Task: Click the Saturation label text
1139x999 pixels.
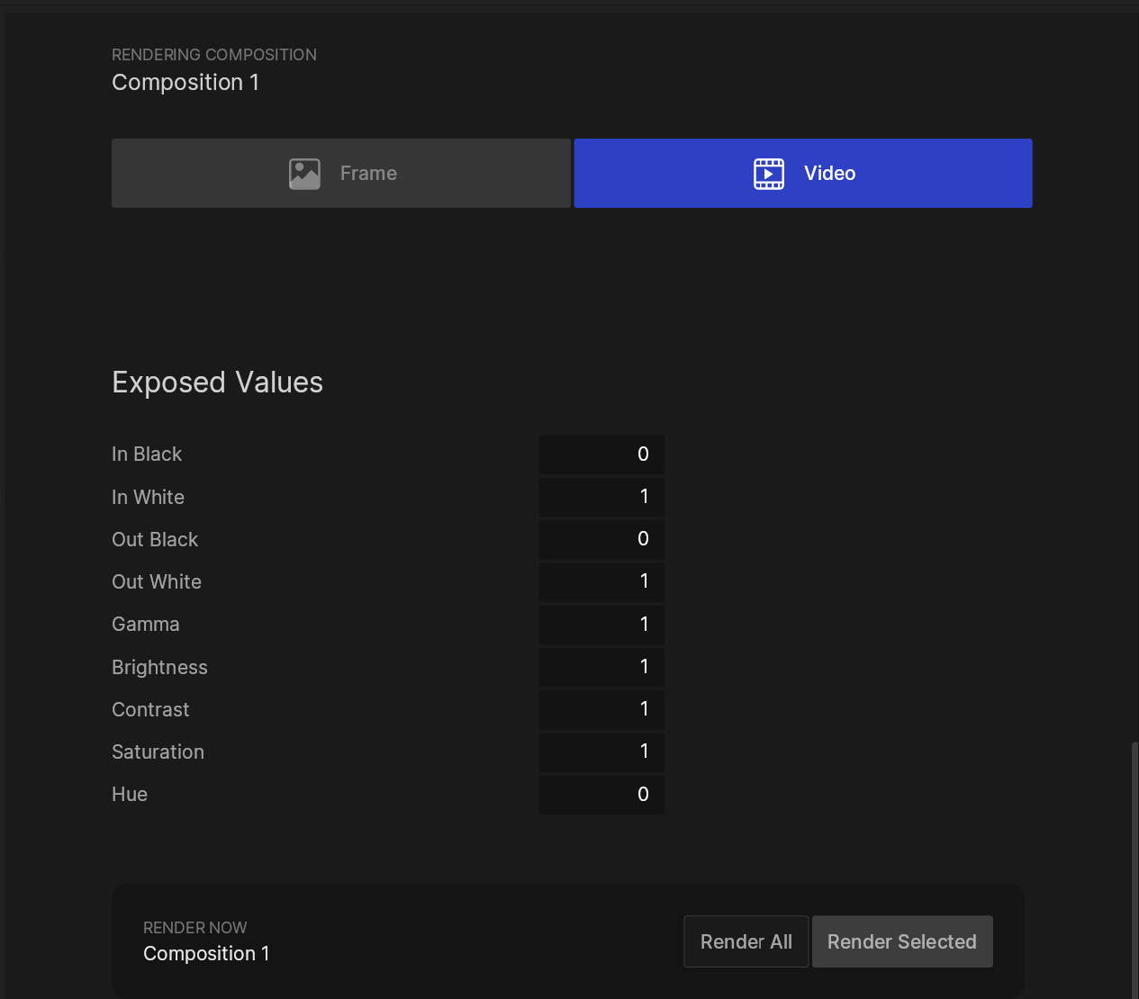Action: click(158, 752)
